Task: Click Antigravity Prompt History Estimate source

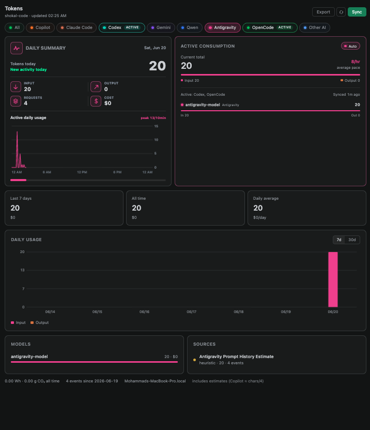Action: tap(236, 357)
